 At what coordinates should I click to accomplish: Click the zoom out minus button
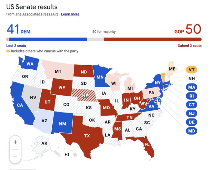pos(15,156)
